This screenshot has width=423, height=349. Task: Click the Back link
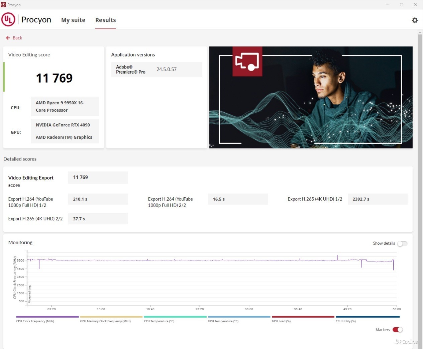[17, 38]
